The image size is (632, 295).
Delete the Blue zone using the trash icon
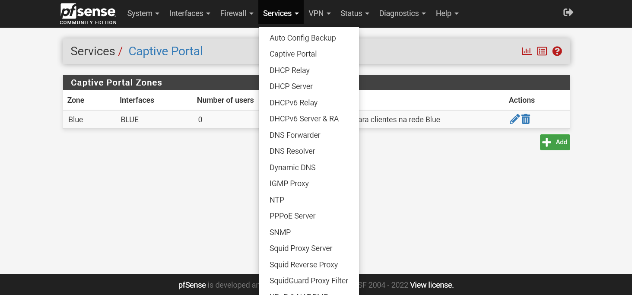[525, 119]
